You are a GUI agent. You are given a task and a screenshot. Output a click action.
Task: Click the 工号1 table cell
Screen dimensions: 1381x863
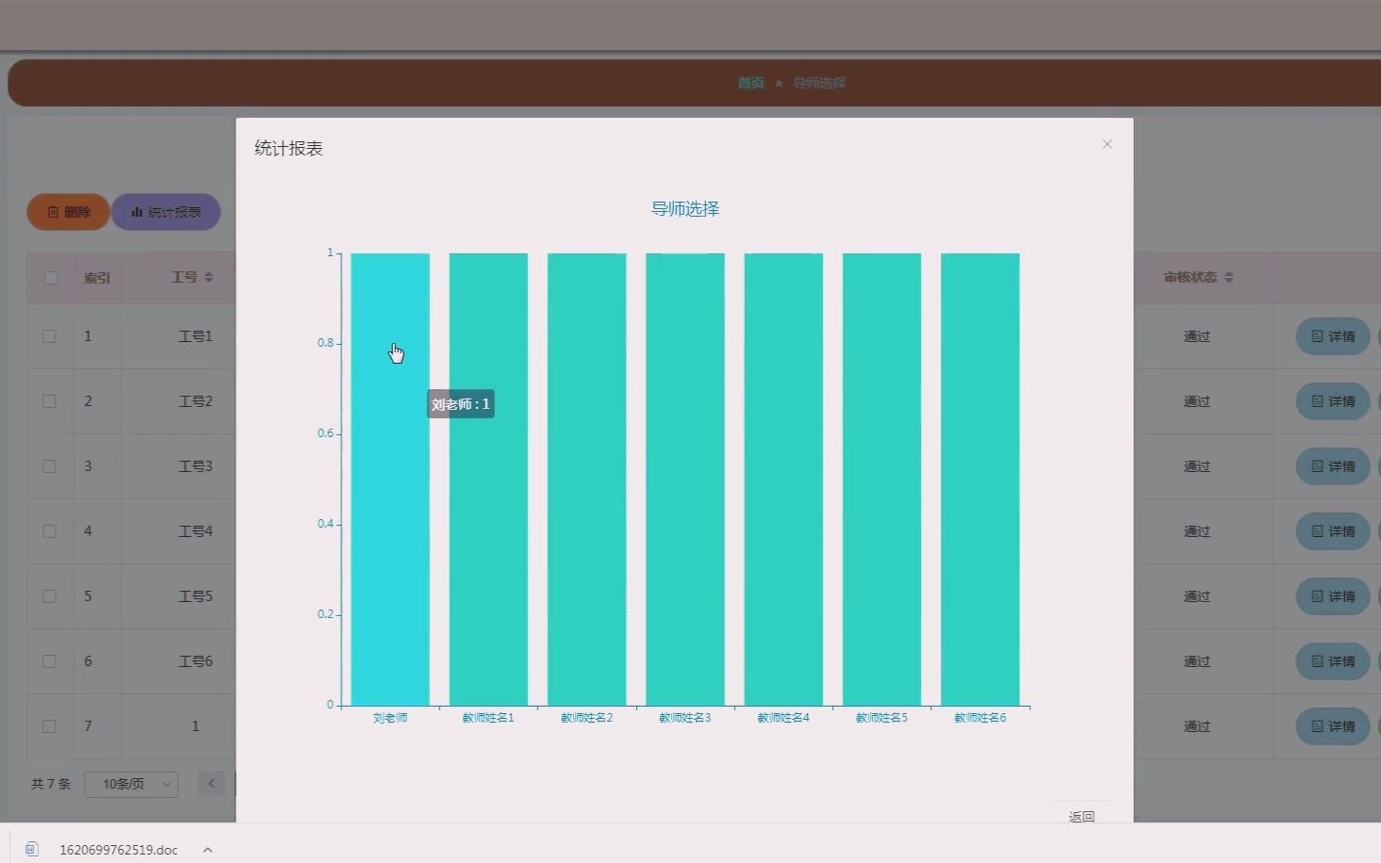click(x=195, y=336)
